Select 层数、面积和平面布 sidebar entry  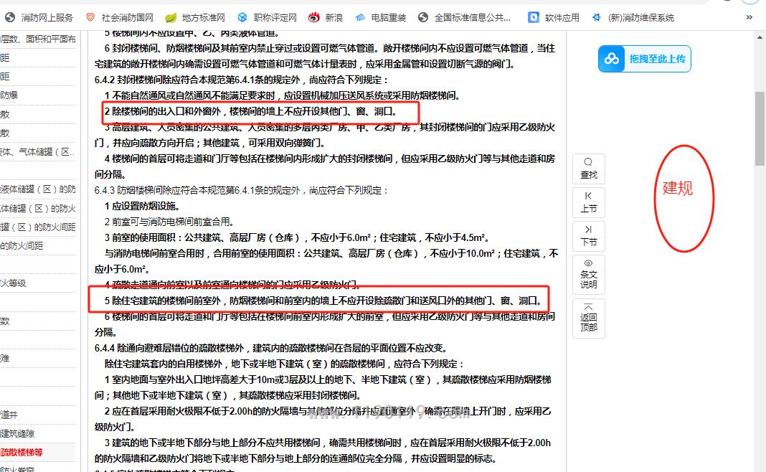(x=37, y=39)
